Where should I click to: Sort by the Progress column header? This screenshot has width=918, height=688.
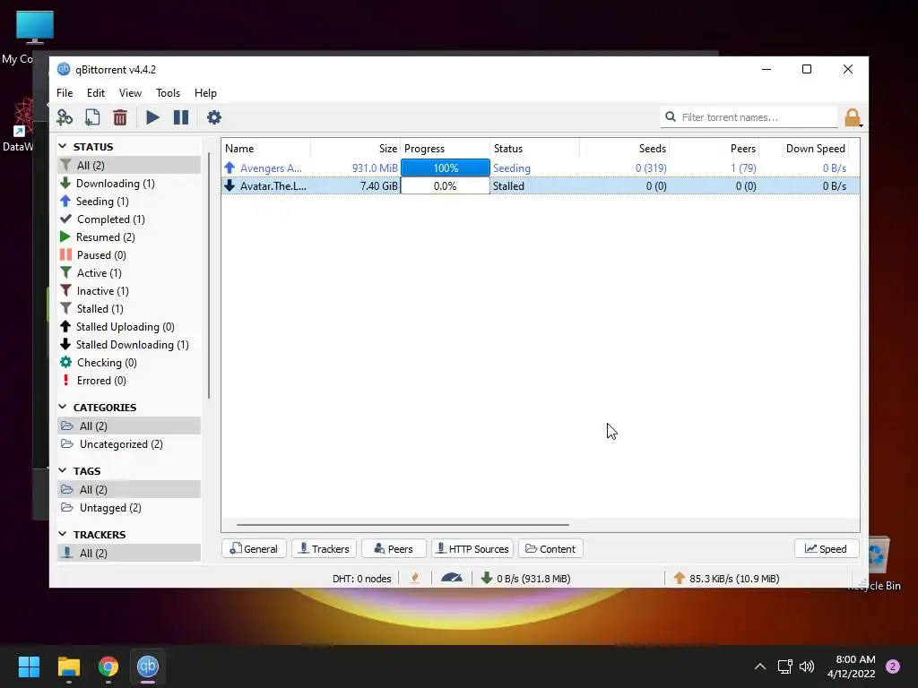[x=445, y=149]
